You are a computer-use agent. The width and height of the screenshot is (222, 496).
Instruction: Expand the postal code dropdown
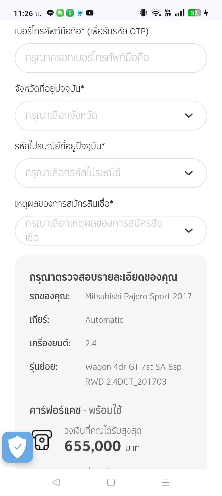click(x=111, y=173)
